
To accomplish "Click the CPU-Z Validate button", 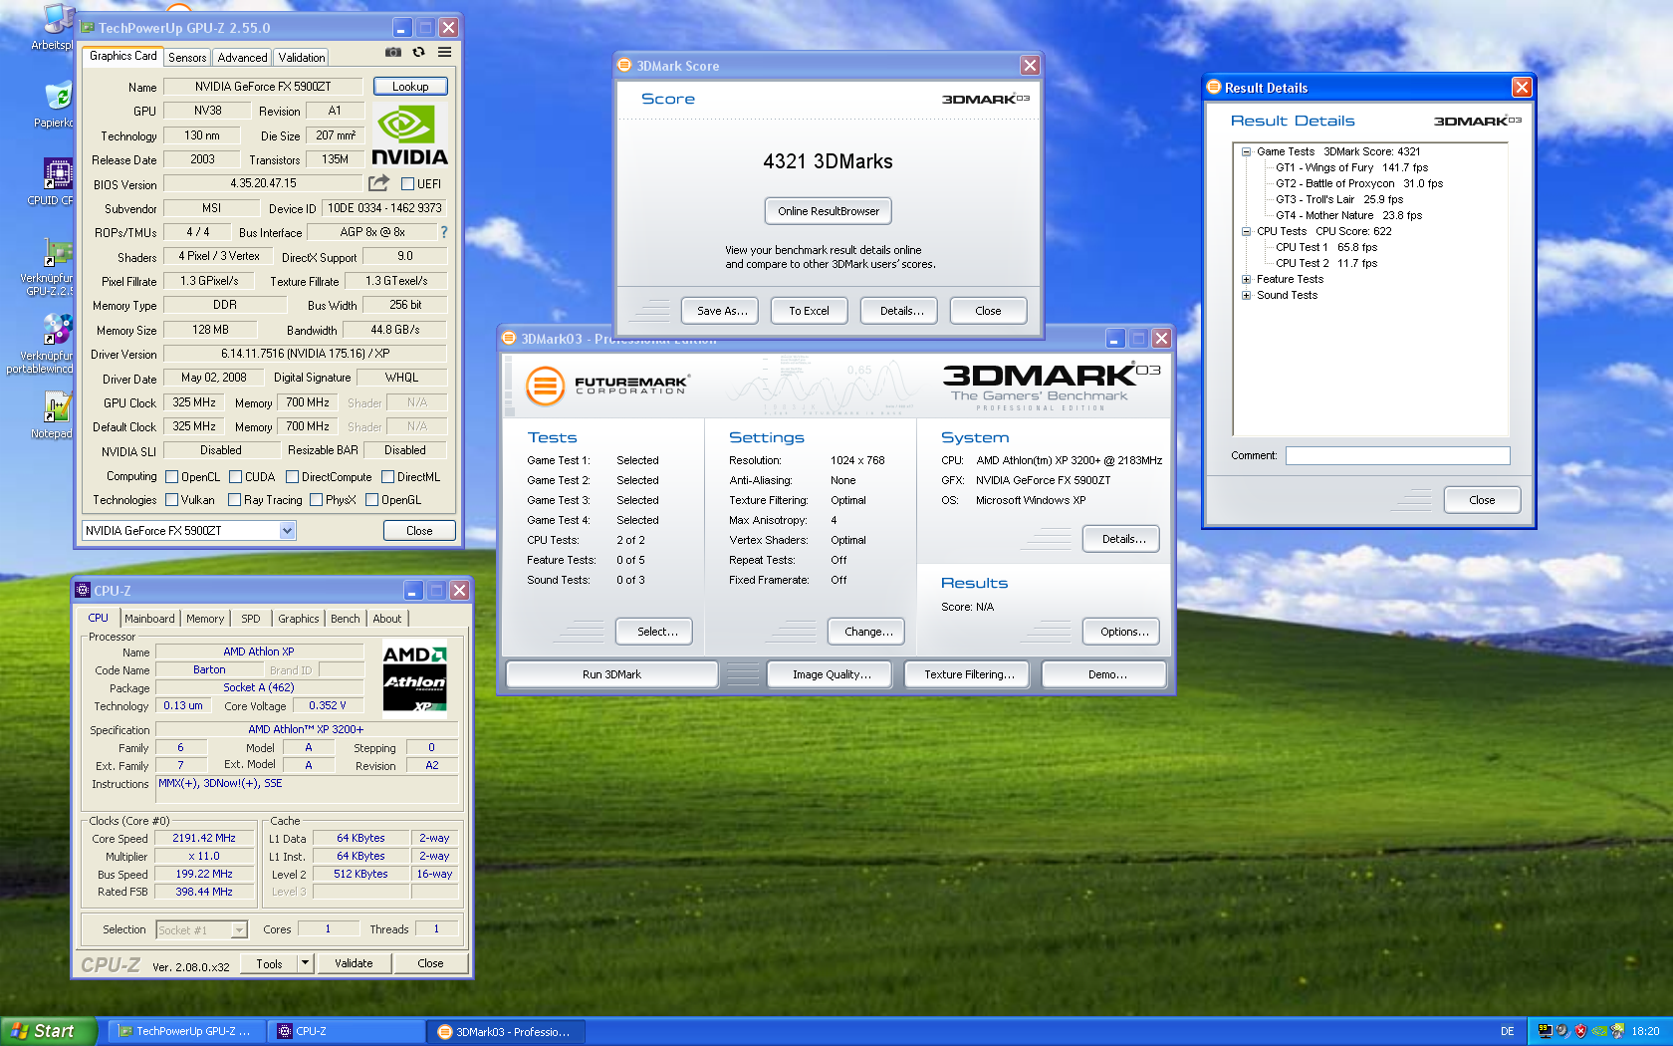I will pos(354,963).
